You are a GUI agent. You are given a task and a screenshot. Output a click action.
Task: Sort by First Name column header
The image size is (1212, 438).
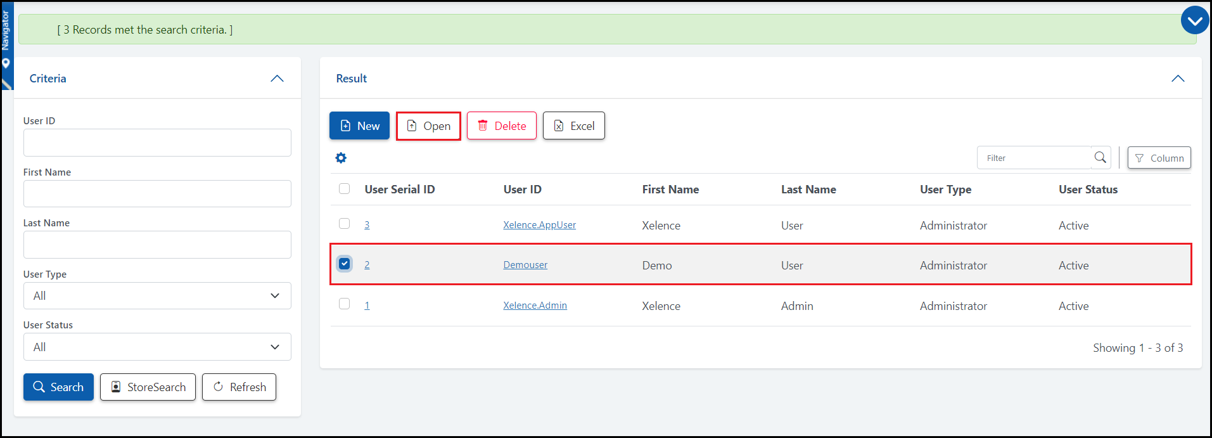pos(670,190)
